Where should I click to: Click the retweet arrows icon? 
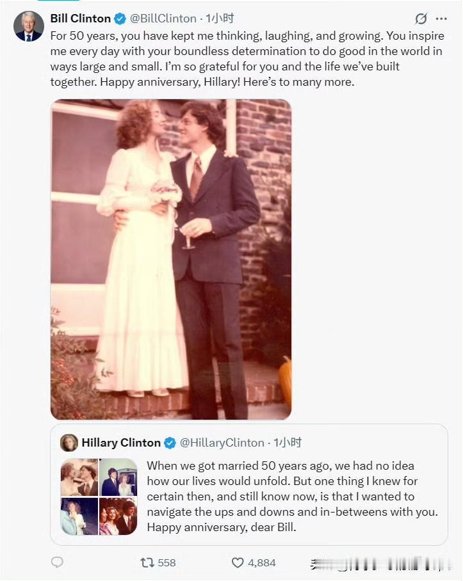(x=147, y=562)
